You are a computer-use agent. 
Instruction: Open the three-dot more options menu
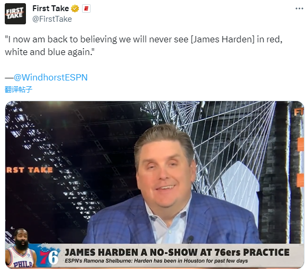pyautogui.click(x=299, y=8)
